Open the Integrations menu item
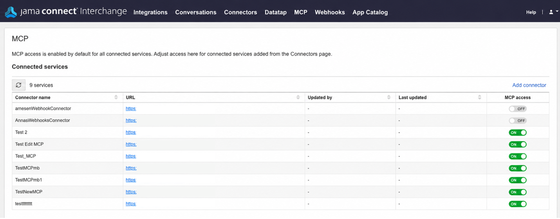Viewport: 560px width, 219px height. pos(150,12)
